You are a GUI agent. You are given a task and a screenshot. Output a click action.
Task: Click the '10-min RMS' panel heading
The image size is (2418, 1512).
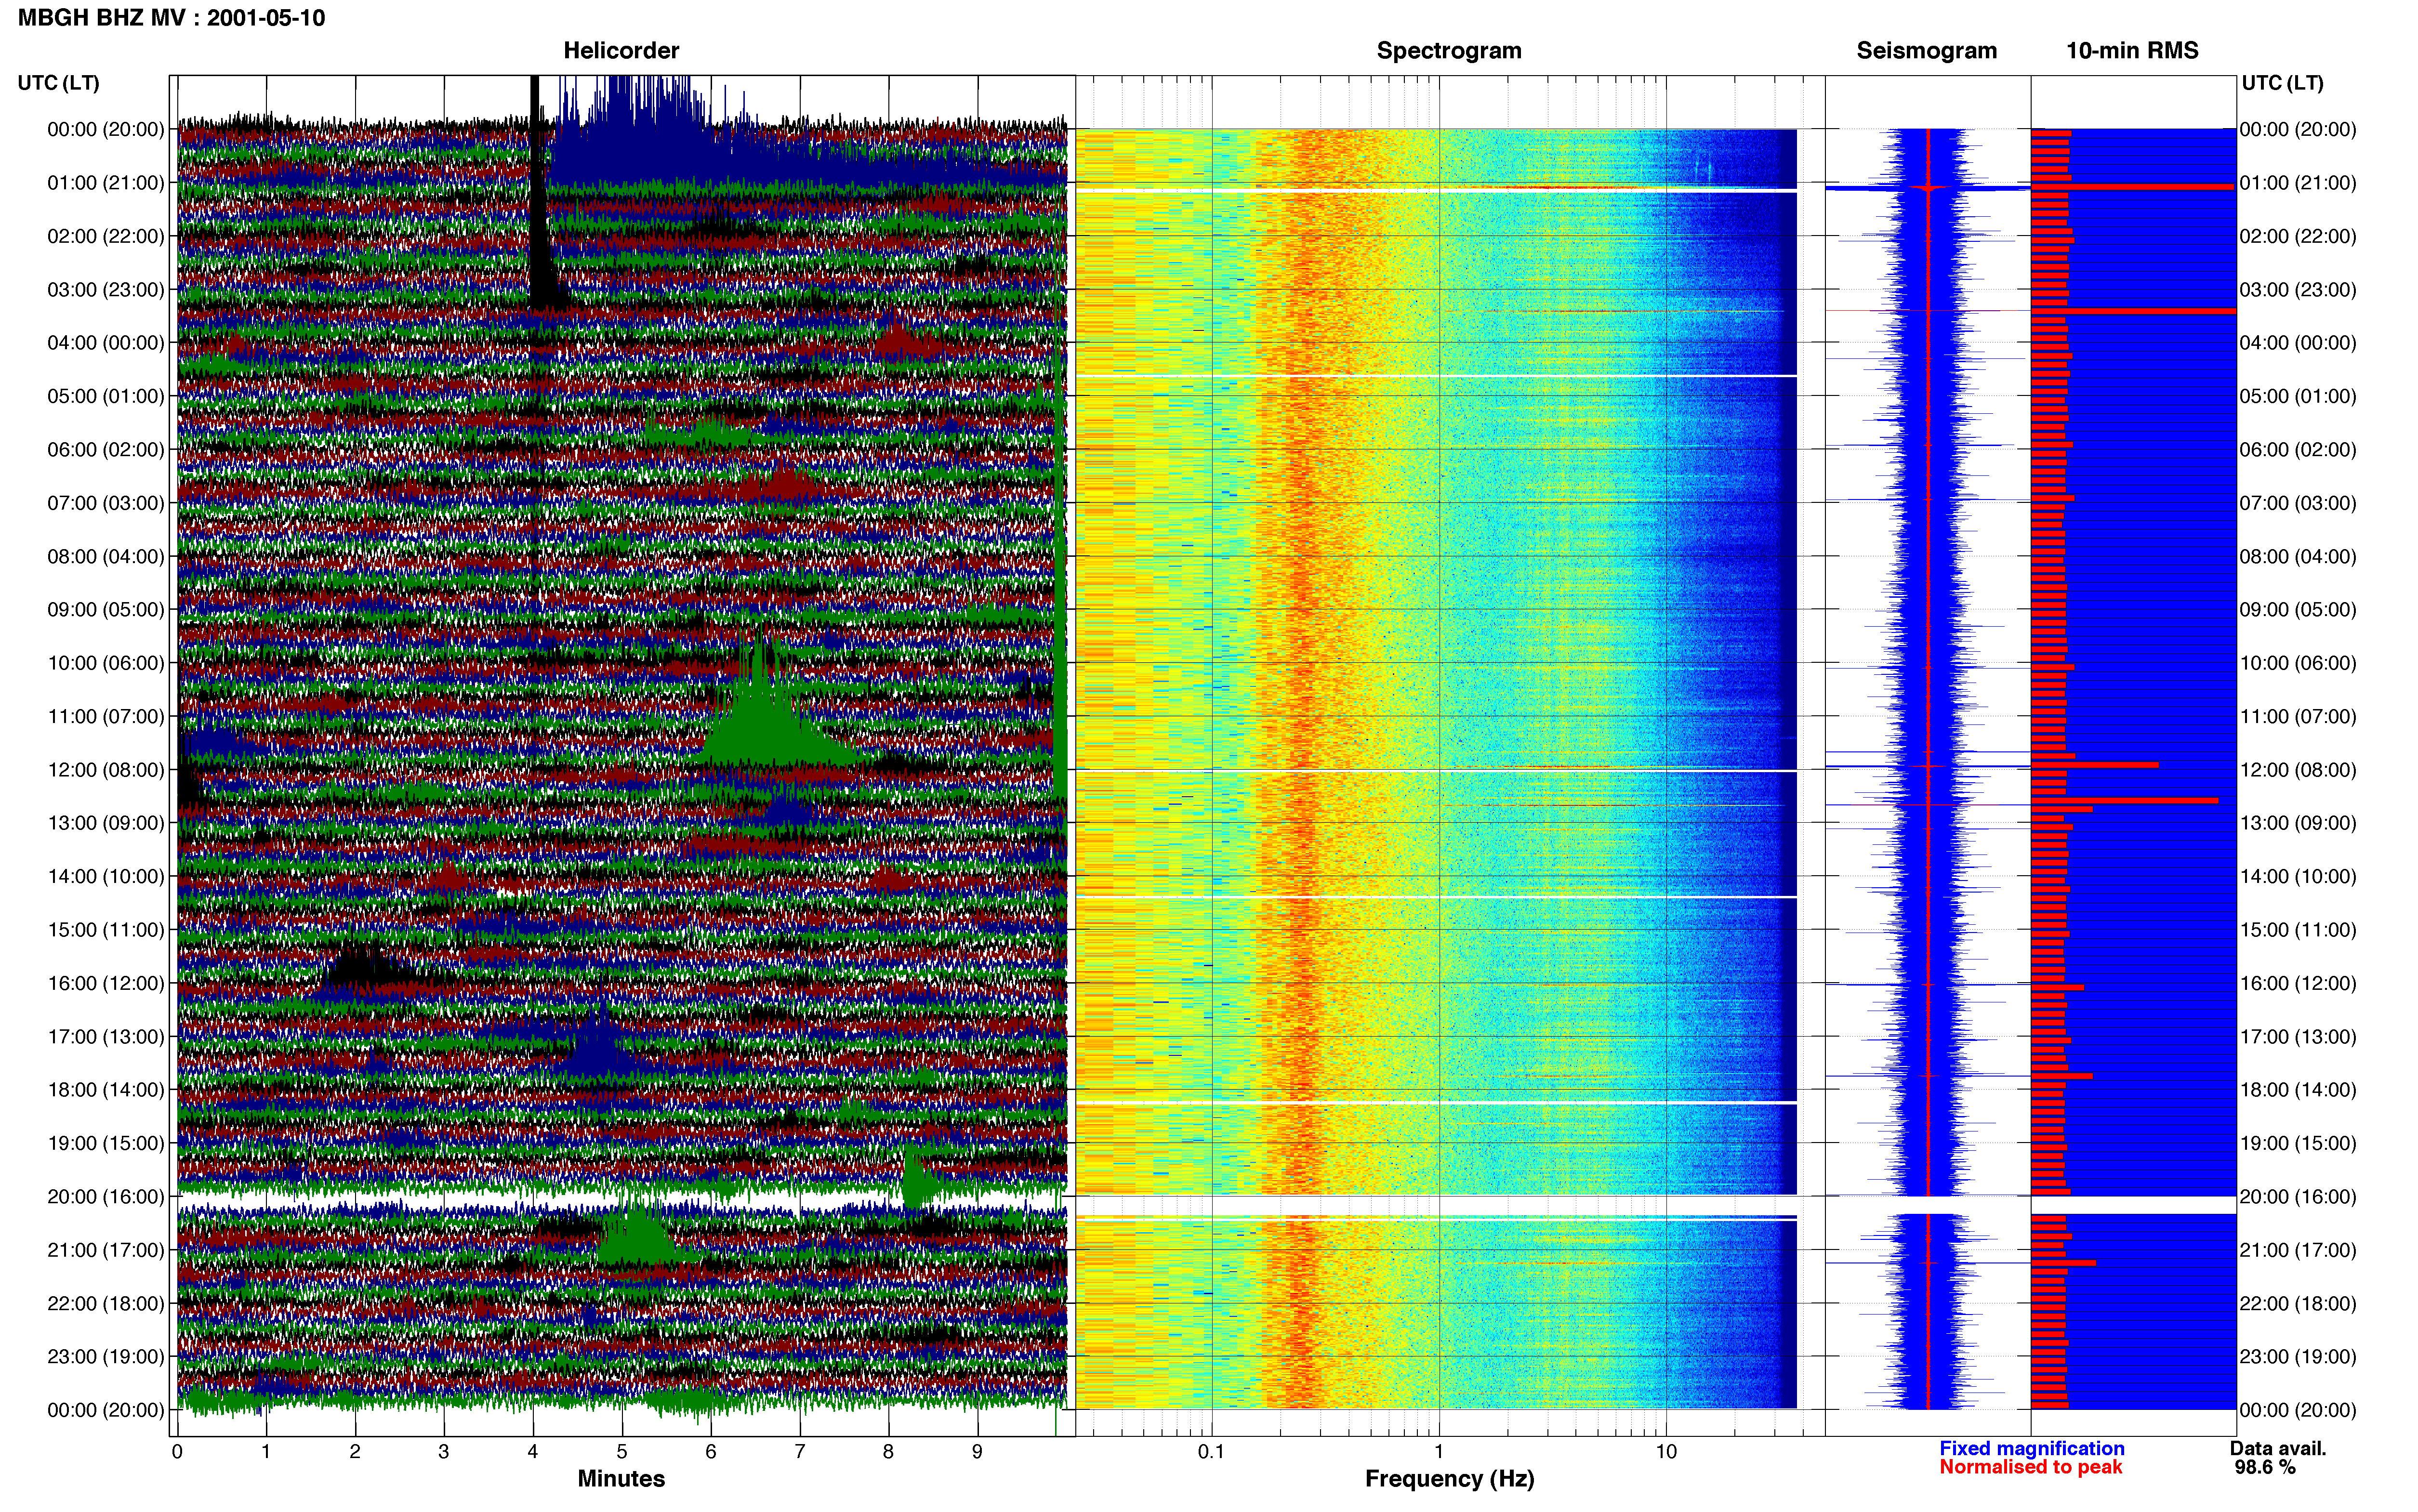click(2132, 51)
